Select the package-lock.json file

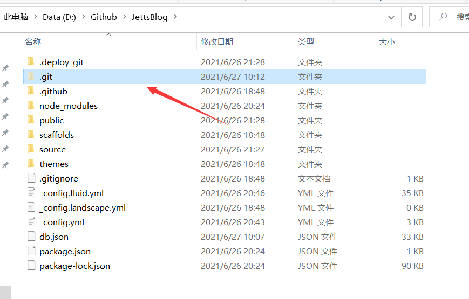click(74, 266)
